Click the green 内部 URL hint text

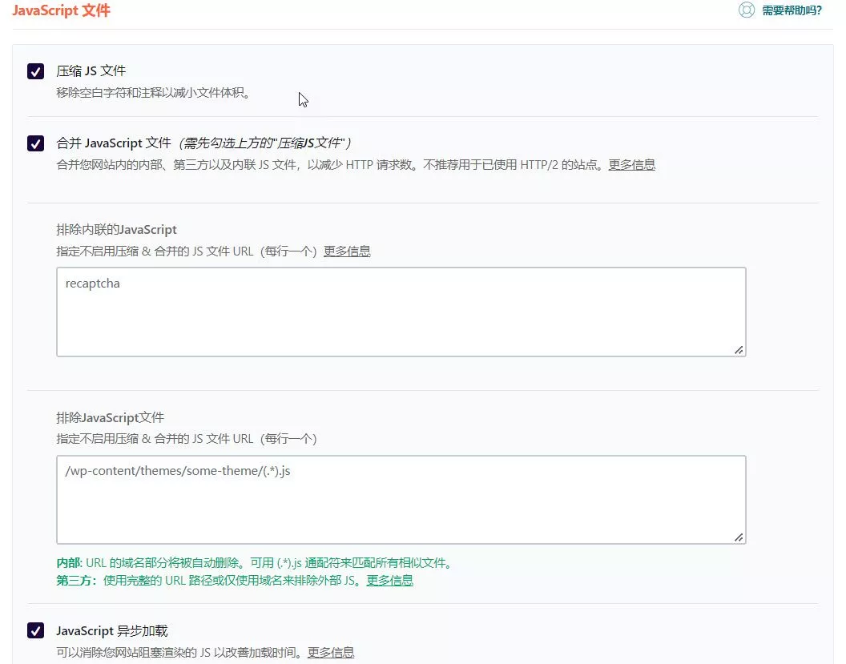click(x=256, y=562)
